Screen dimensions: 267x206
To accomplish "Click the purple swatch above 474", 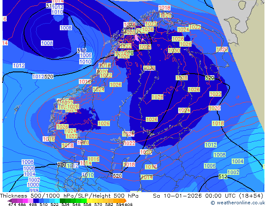I will (14, 201).
